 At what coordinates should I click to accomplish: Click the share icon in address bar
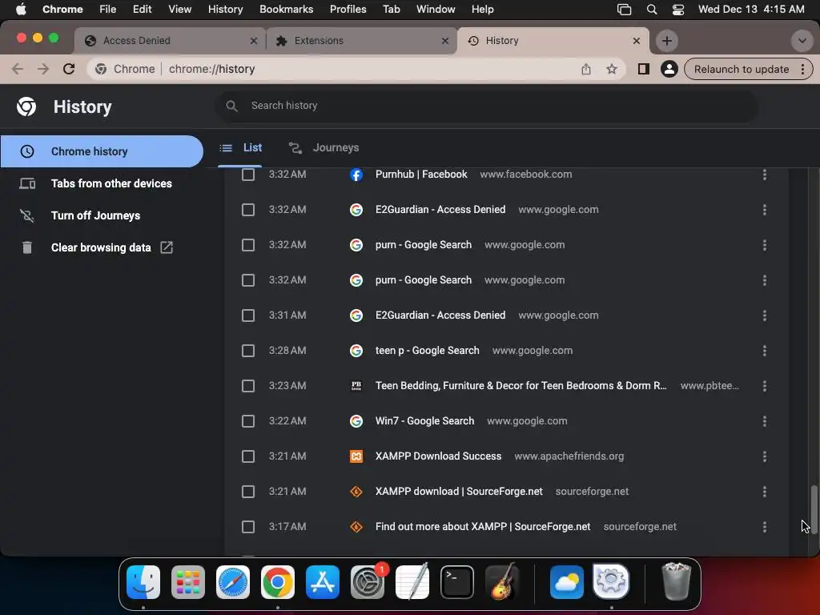pyautogui.click(x=585, y=69)
